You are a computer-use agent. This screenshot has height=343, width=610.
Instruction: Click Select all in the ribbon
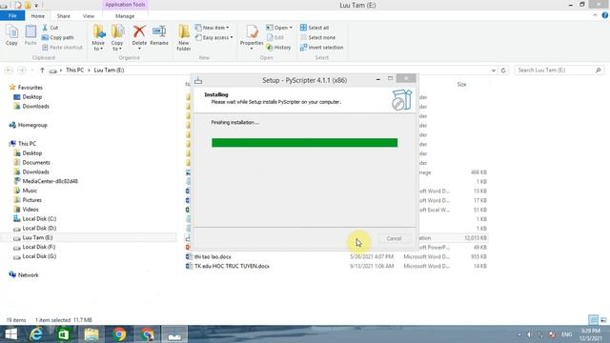pyautogui.click(x=315, y=28)
